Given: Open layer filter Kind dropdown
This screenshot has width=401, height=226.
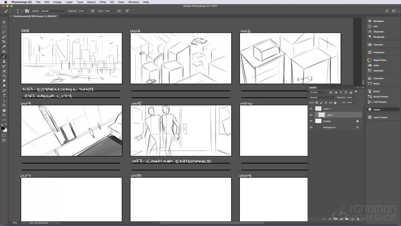Looking at the screenshot, I should (318, 92).
